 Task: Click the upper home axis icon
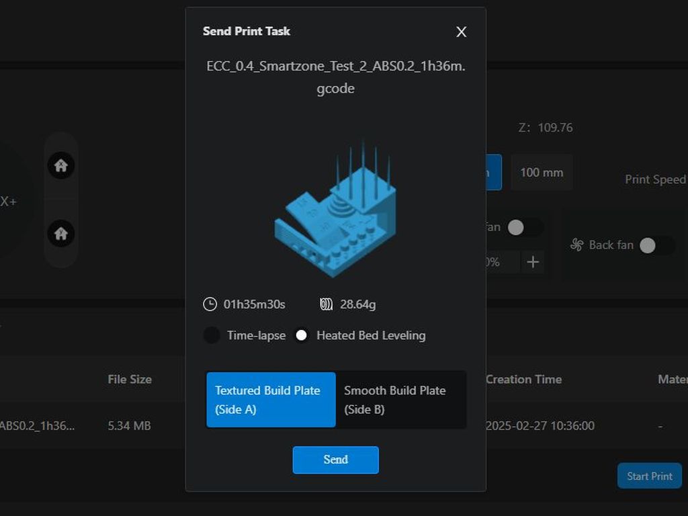point(61,165)
